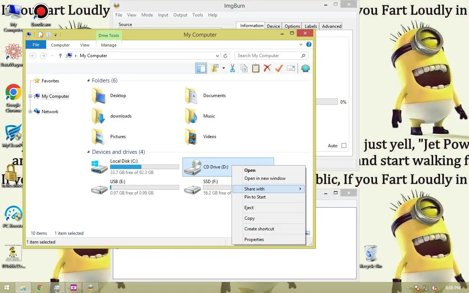Click the Google Chrome desktop icon

click(13, 98)
